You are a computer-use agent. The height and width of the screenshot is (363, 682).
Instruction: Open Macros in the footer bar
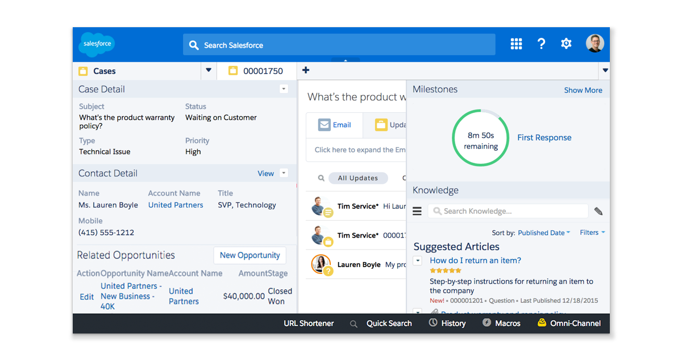pyautogui.click(x=501, y=323)
